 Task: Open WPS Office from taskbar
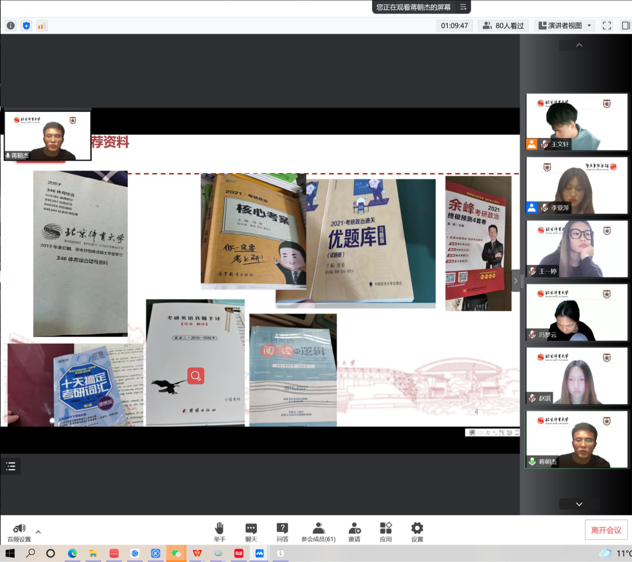point(197,554)
